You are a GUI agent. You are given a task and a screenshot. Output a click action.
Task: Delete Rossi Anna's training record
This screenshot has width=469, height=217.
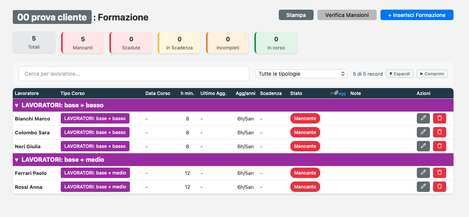pos(440,187)
